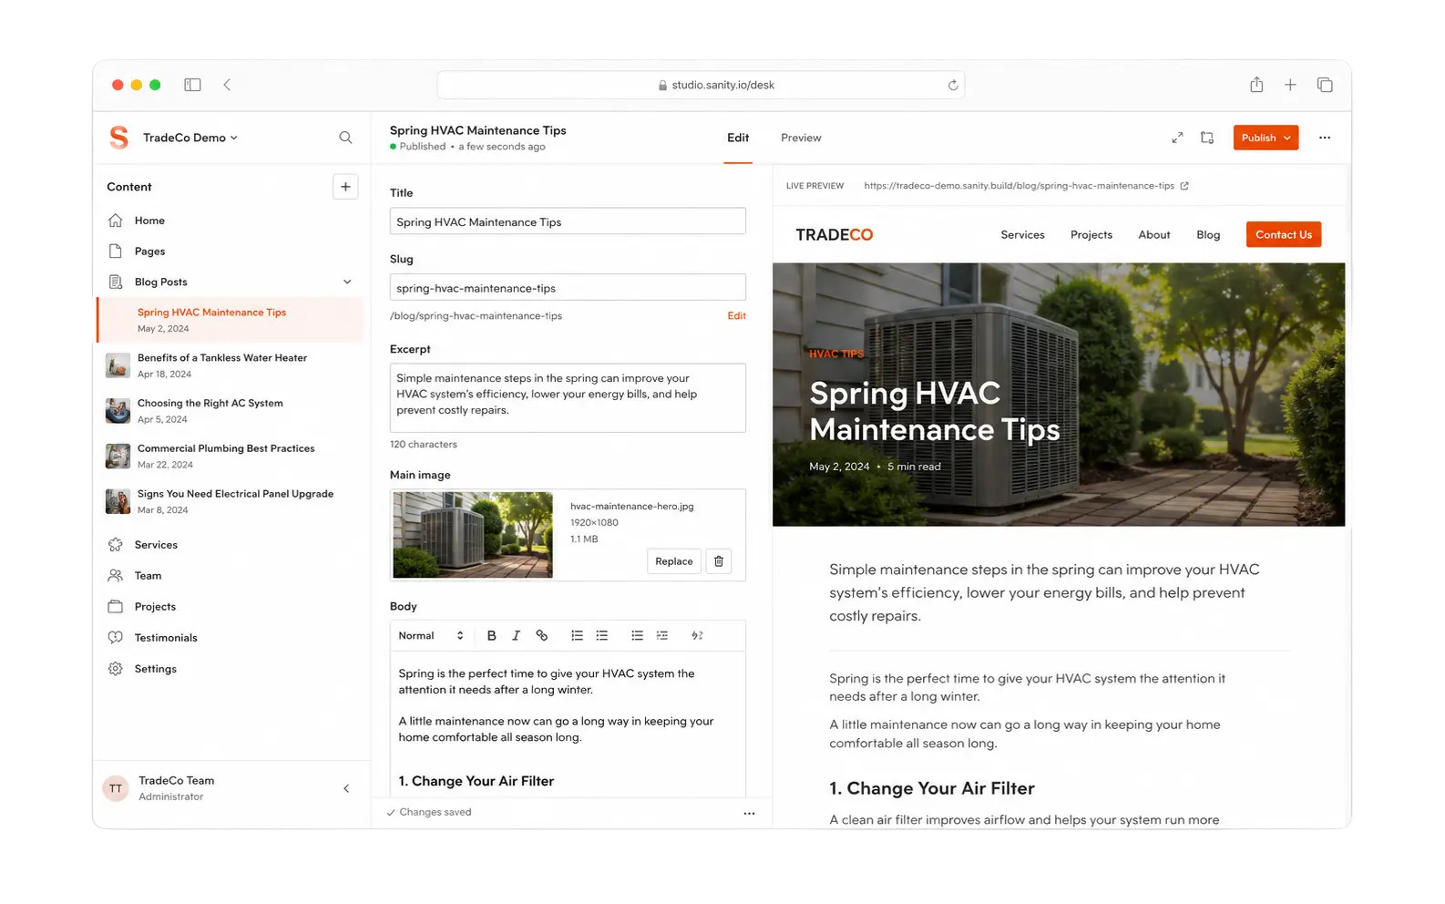Open the studio search icon
Image resolution: width=1445 pixels, height=904 pixels.
pyautogui.click(x=345, y=138)
